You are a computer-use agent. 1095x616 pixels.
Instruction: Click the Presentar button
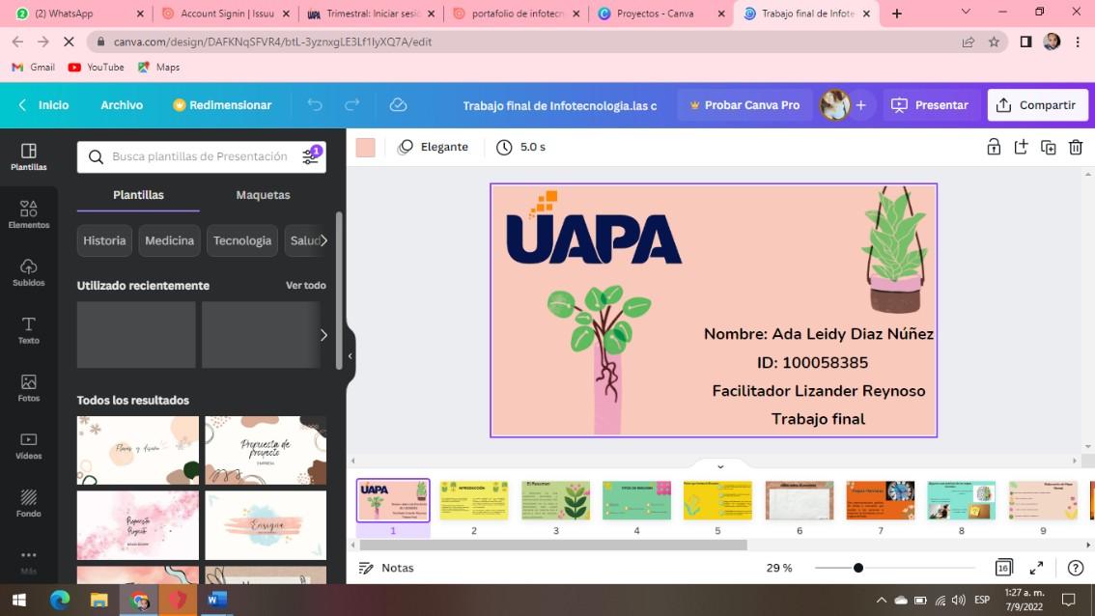pyautogui.click(x=930, y=105)
